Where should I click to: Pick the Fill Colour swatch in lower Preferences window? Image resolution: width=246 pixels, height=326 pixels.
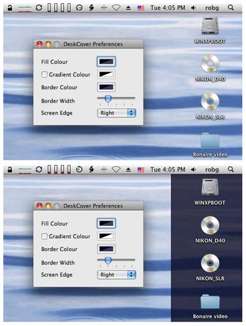106,223
